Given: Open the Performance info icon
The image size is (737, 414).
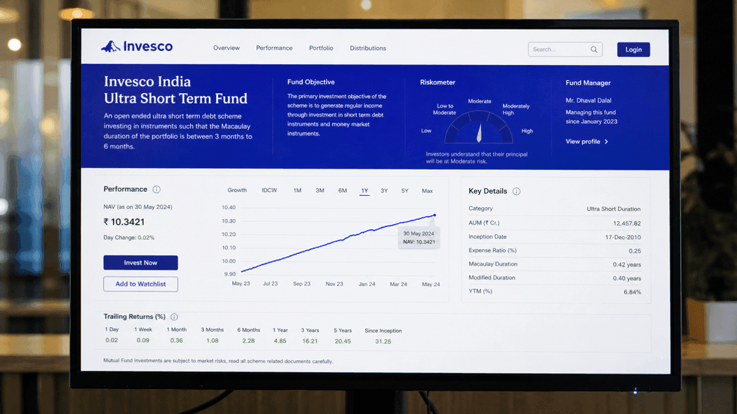Looking at the screenshot, I should click(157, 190).
